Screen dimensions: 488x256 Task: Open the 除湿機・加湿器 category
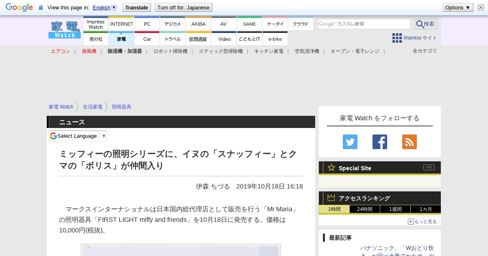(125, 51)
